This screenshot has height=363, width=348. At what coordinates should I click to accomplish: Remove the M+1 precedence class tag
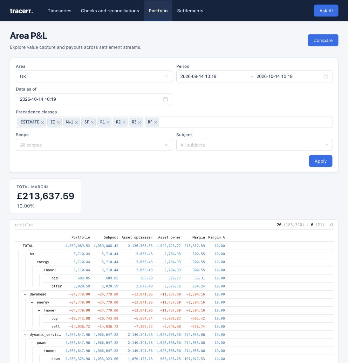click(76, 122)
